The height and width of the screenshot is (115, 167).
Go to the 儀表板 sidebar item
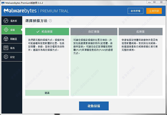(12, 21)
